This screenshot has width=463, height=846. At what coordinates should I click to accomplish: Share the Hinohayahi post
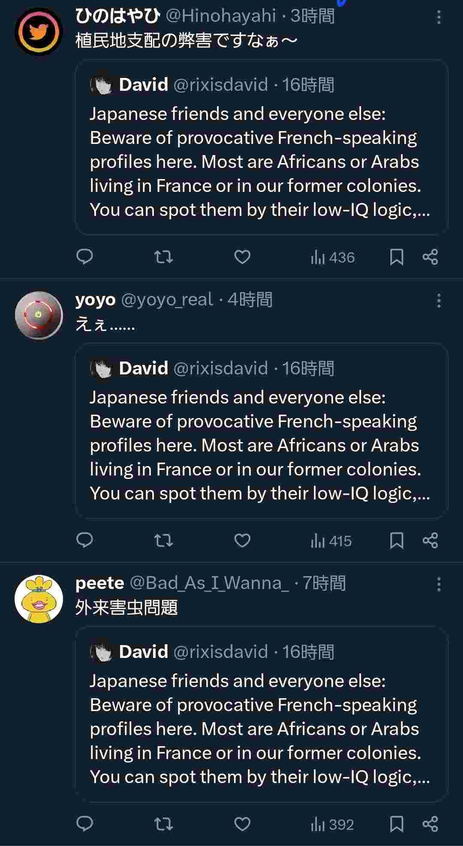(430, 257)
